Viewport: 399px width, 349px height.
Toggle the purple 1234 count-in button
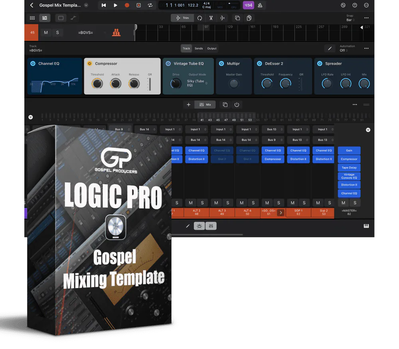(248, 5)
